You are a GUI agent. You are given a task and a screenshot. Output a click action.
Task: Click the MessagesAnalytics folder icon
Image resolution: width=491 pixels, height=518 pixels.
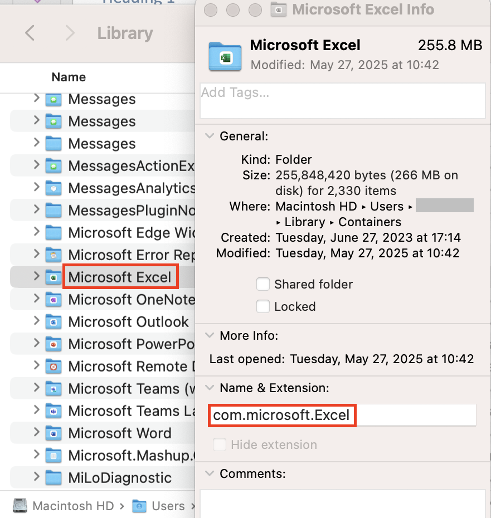(x=54, y=188)
